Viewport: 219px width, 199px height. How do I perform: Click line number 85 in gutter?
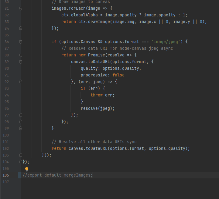coord(7,35)
